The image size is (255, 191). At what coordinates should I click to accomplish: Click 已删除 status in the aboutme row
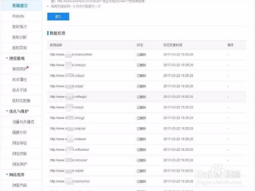click(141, 54)
